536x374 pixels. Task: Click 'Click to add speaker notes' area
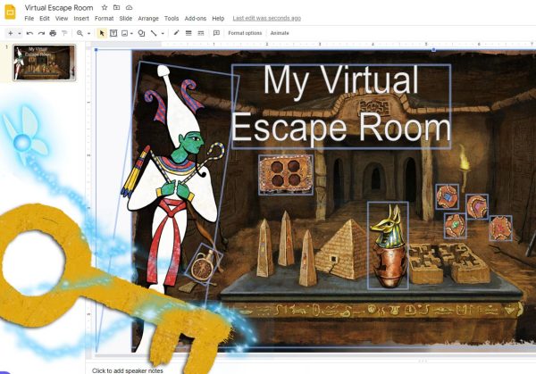coord(127,370)
